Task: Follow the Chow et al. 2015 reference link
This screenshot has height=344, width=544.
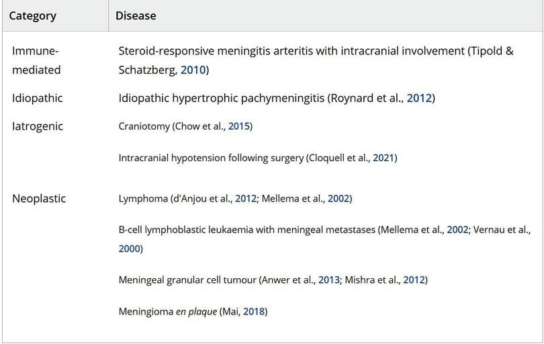Action: coord(239,126)
